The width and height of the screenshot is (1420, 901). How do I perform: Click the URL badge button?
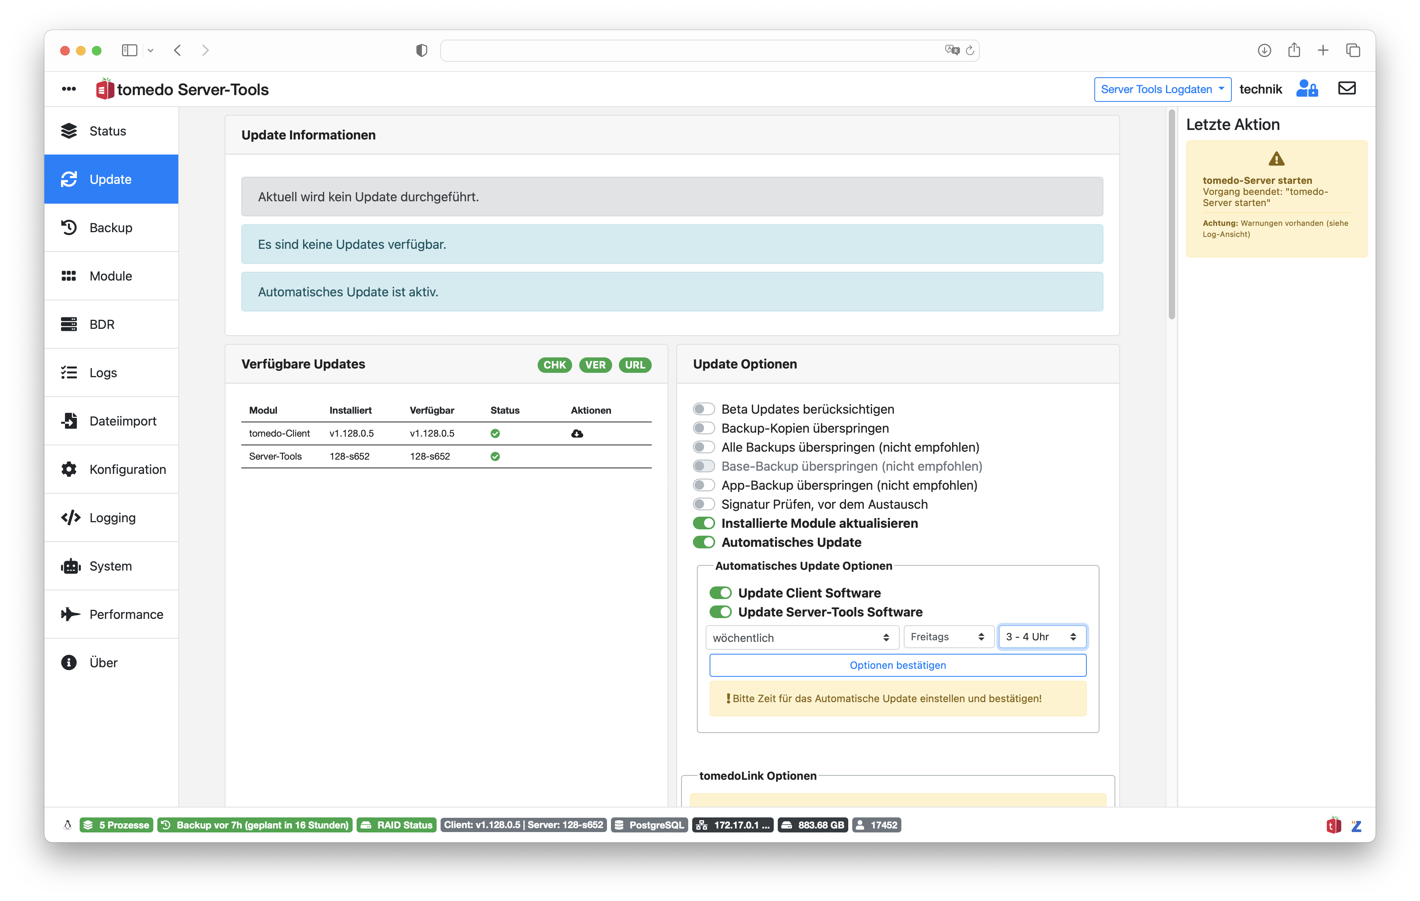pos(634,365)
